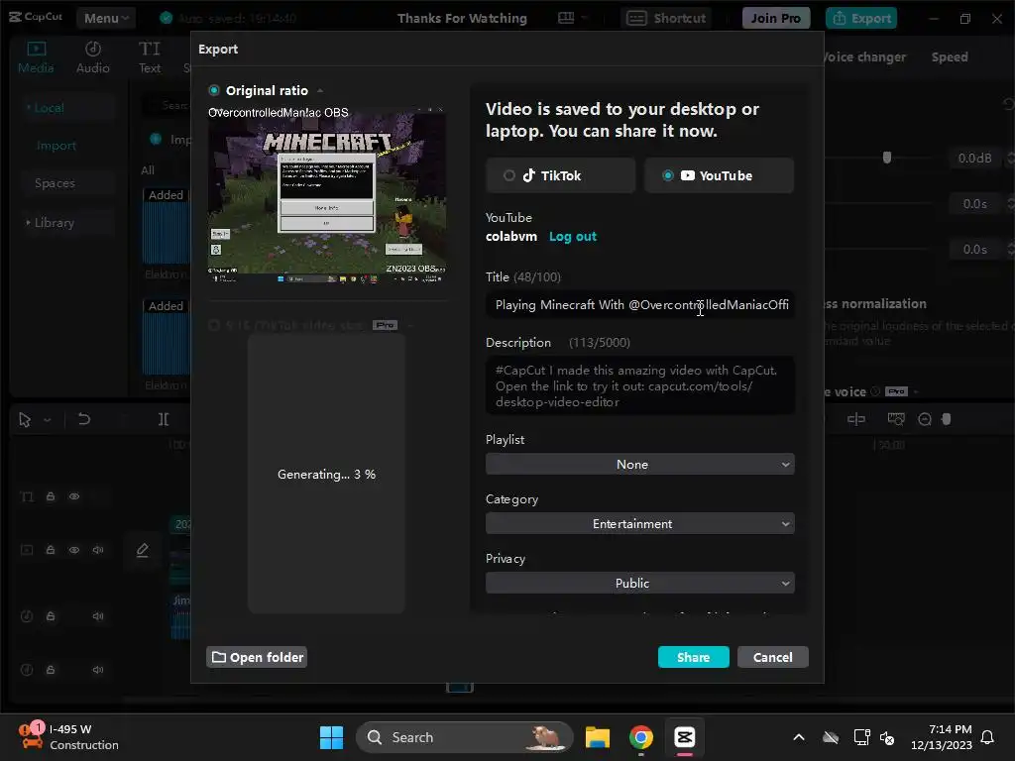The width and height of the screenshot is (1015, 761).
Task: Click the 0.0dB volume value field
Action: click(x=975, y=158)
